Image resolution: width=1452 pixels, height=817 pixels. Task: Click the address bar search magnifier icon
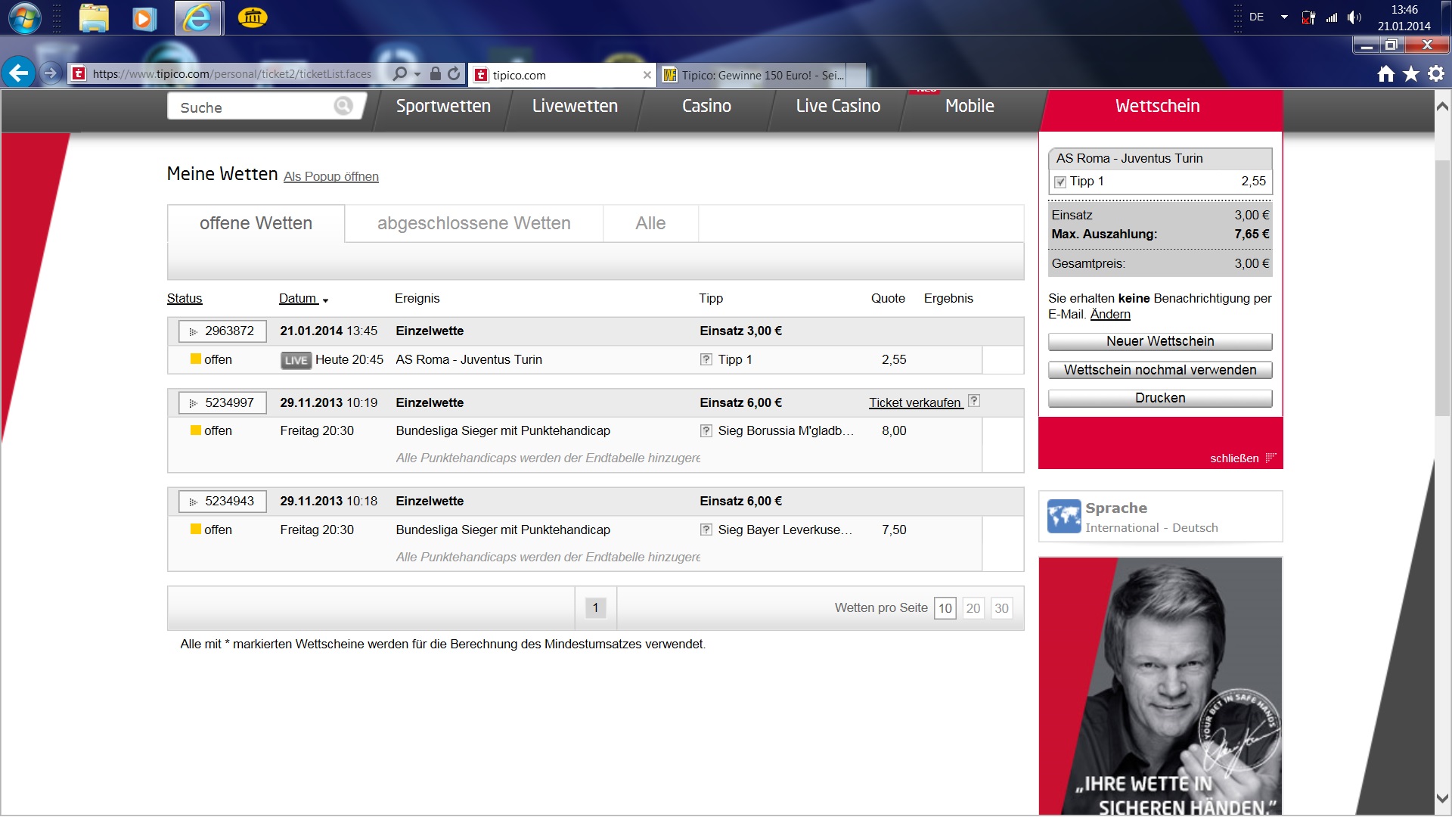pyautogui.click(x=400, y=73)
